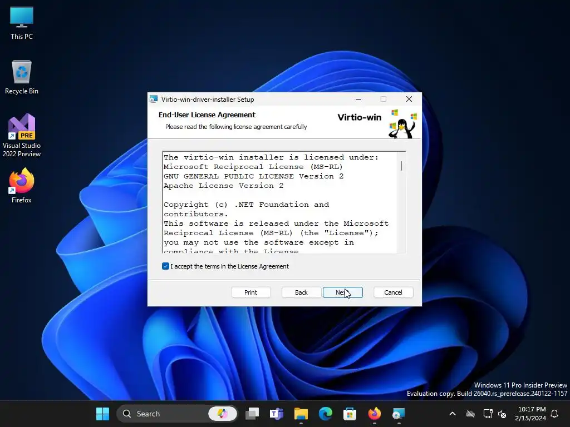The height and width of the screenshot is (427, 570).
Task: Proceed with the Next button
Action: click(343, 292)
